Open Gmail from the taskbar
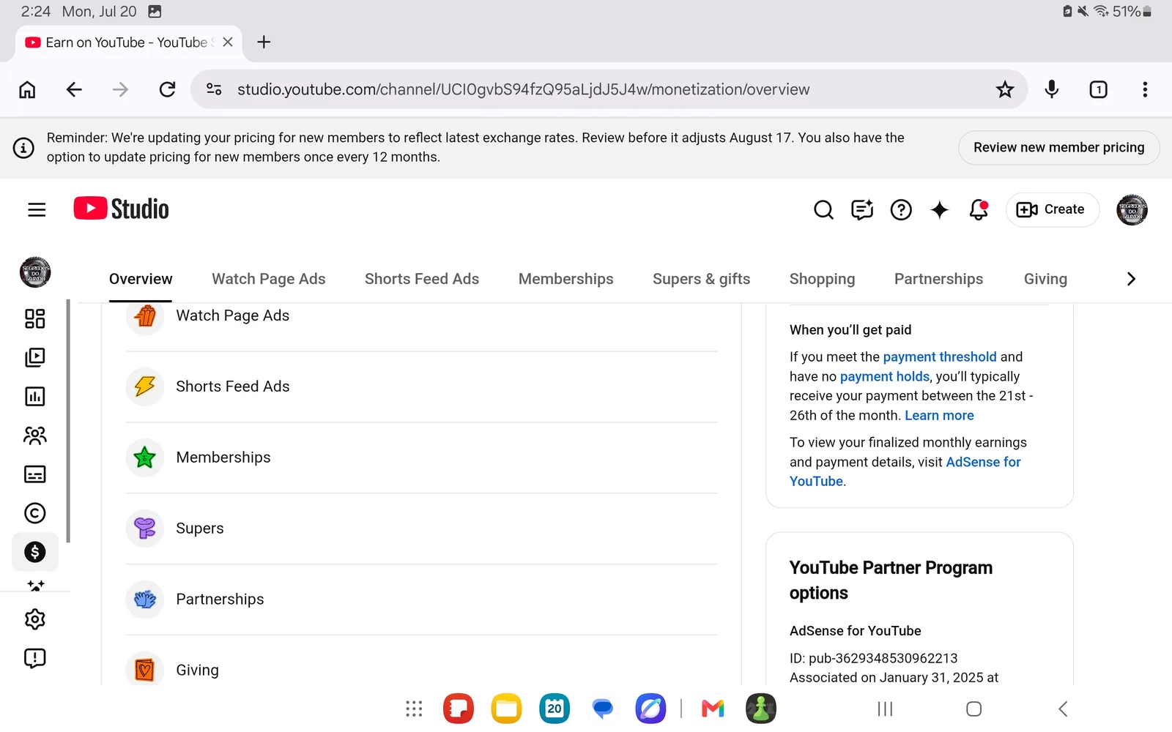1172x732 pixels. [713, 709]
